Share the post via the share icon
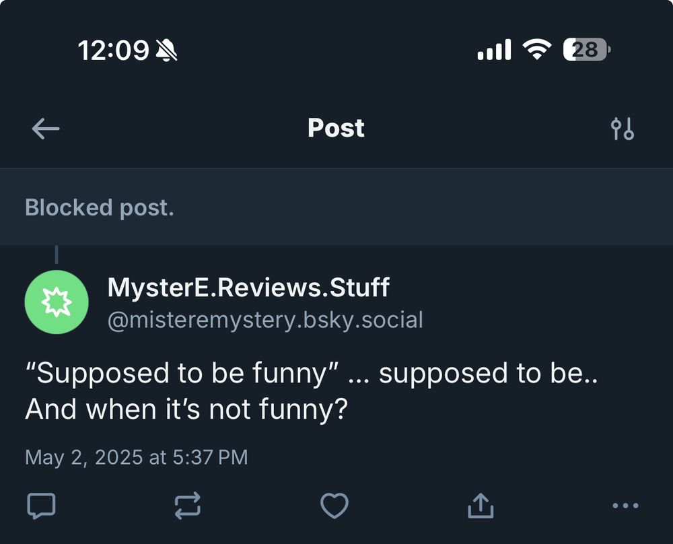673x544 pixels. pos(481,506)
